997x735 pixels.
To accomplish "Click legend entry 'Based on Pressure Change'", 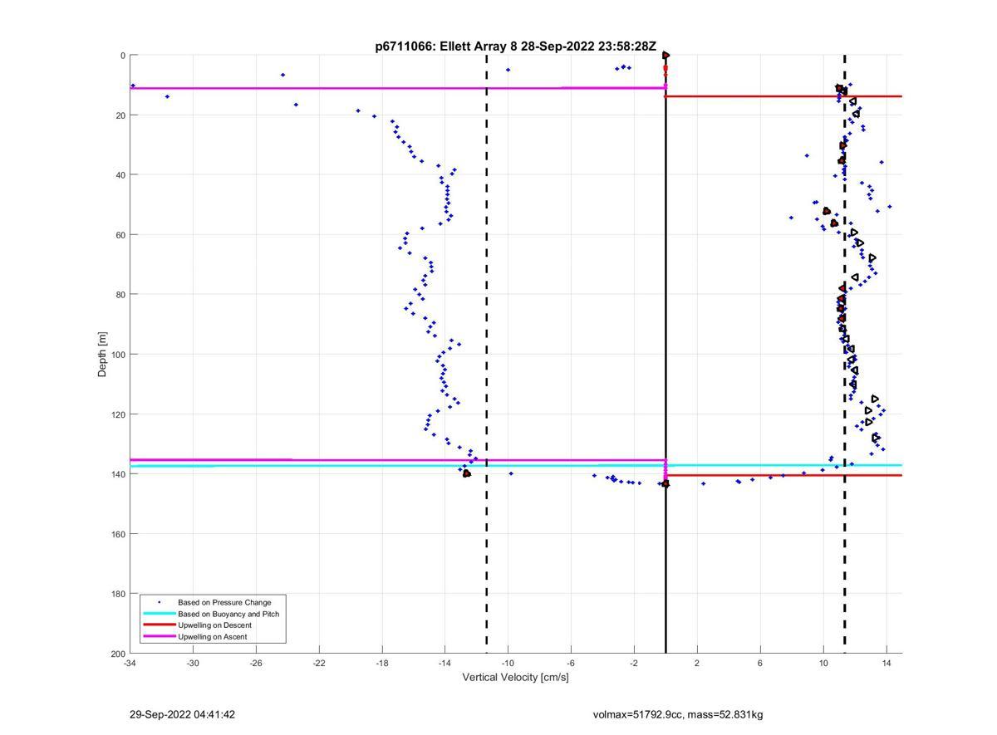I will tap(224, 602).
